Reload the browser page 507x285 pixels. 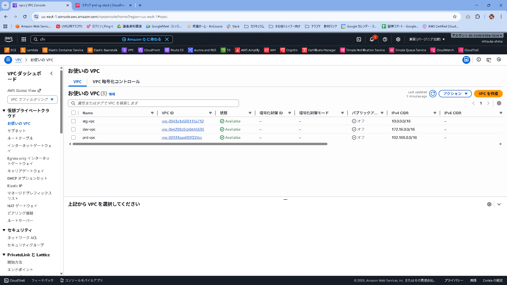pyautogui.click(x=25, y=17)
